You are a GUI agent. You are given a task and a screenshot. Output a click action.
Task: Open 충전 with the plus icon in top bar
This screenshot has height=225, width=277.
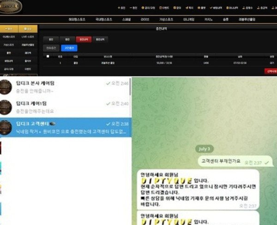coord(121,8)
